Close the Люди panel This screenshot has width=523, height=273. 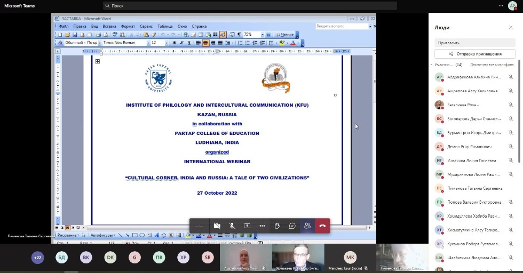point(511,27)
